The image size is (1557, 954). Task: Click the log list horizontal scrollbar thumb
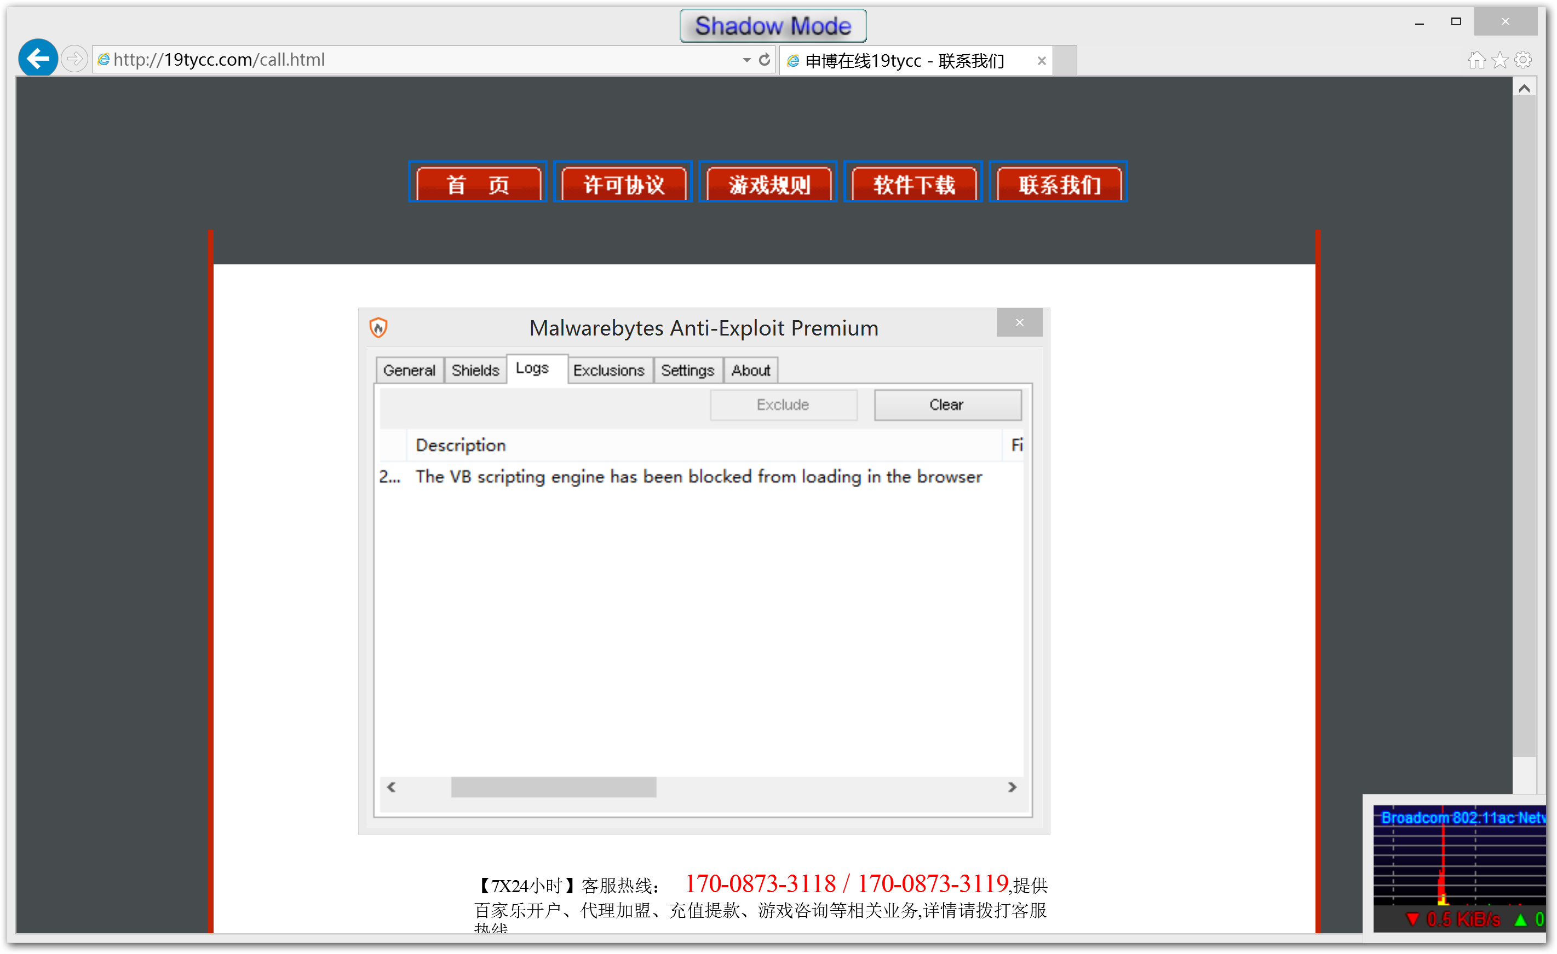click(554, 787)
